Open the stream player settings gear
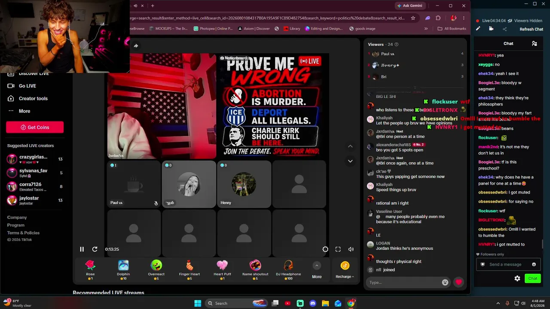The image size is (550, 309). 325,249
